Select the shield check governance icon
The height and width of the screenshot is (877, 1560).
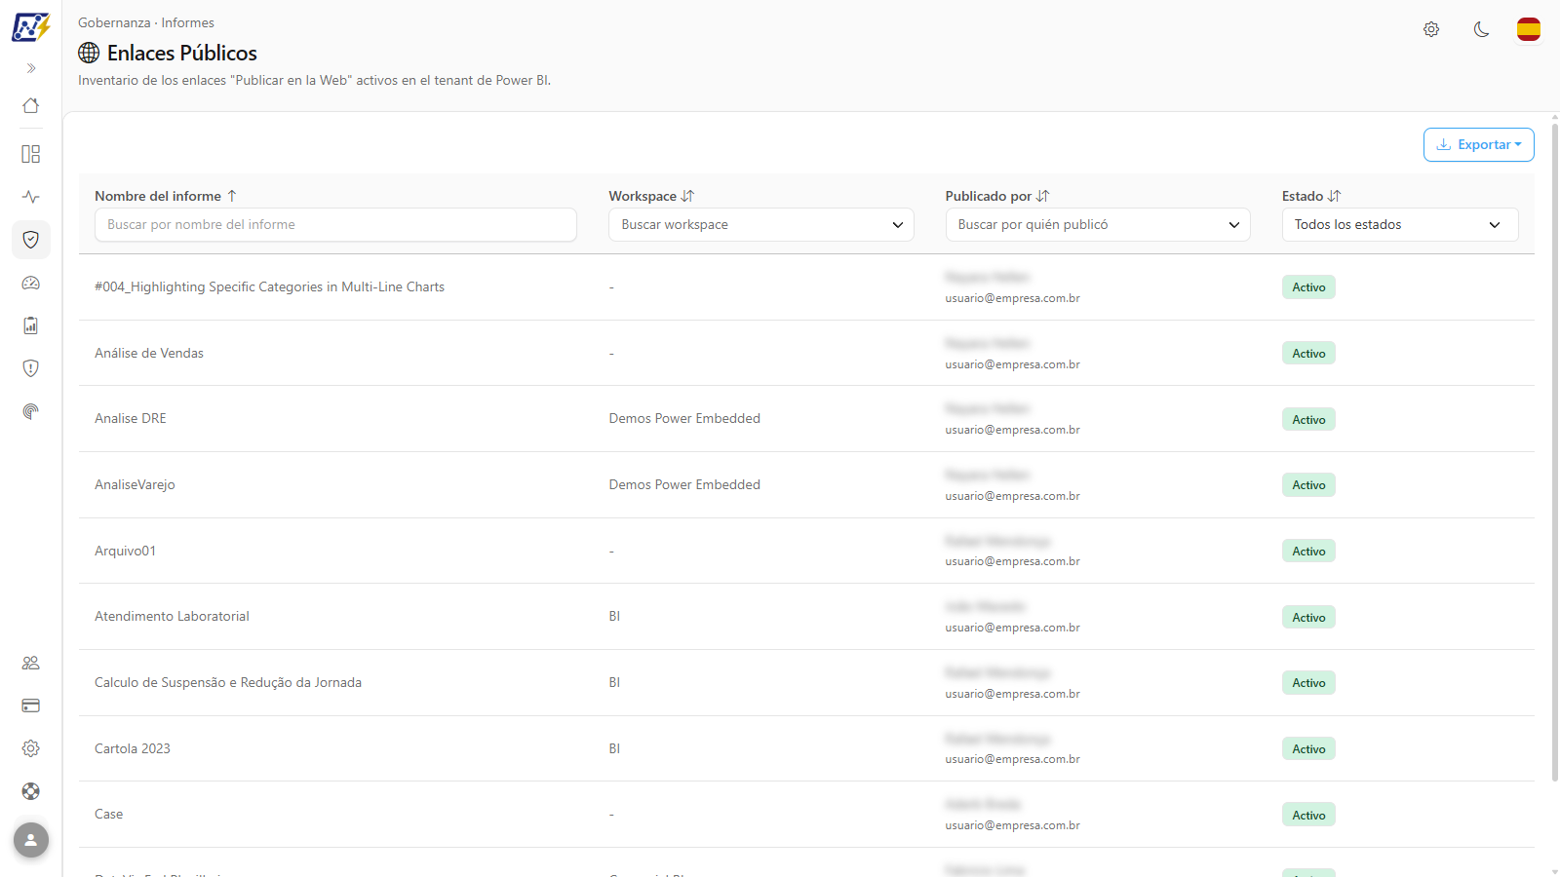pyautogui.click(x=31, y=240)
